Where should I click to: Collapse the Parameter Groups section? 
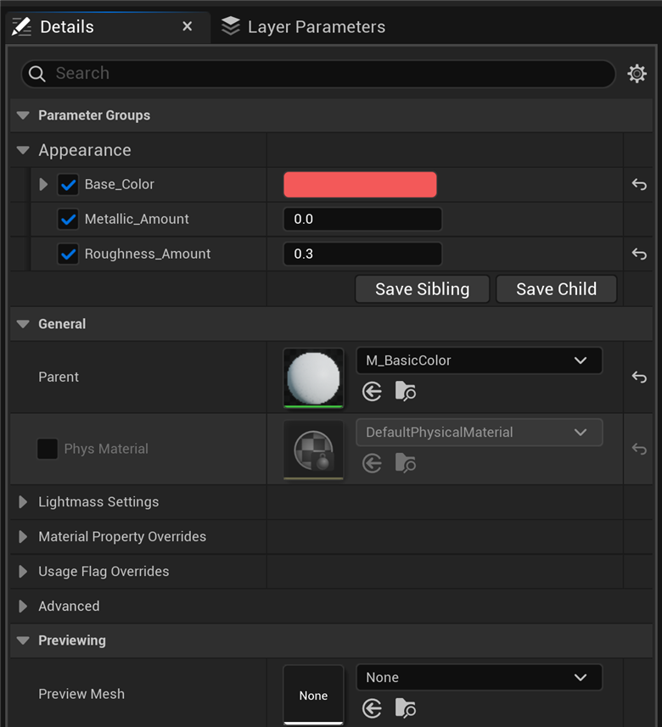point(23,115)
